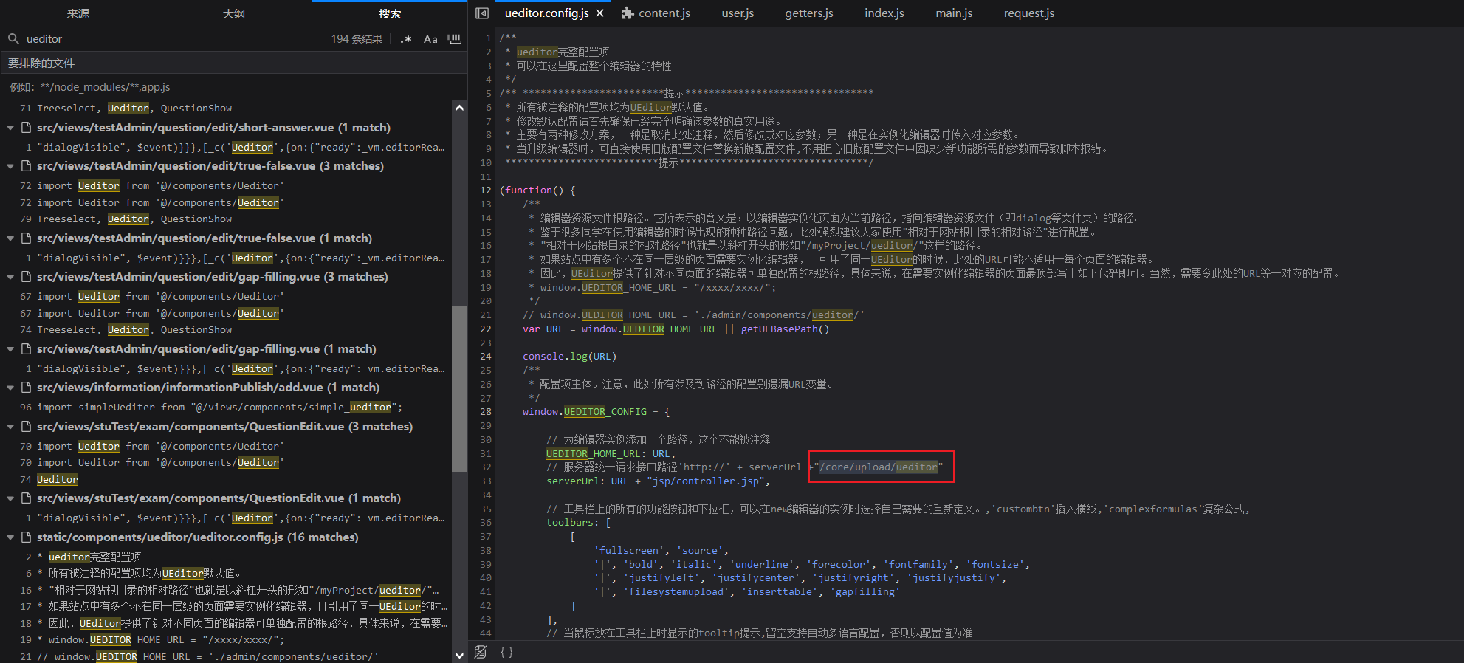The width and height of the screenshot is (1464, 663).
Task: Switch to the 来源 tab
Action: click(x=78, y=13)
